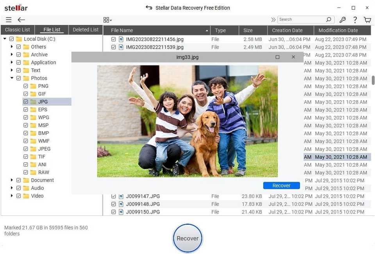
Task: Open the hamburger menu
Action: (9, 20)
